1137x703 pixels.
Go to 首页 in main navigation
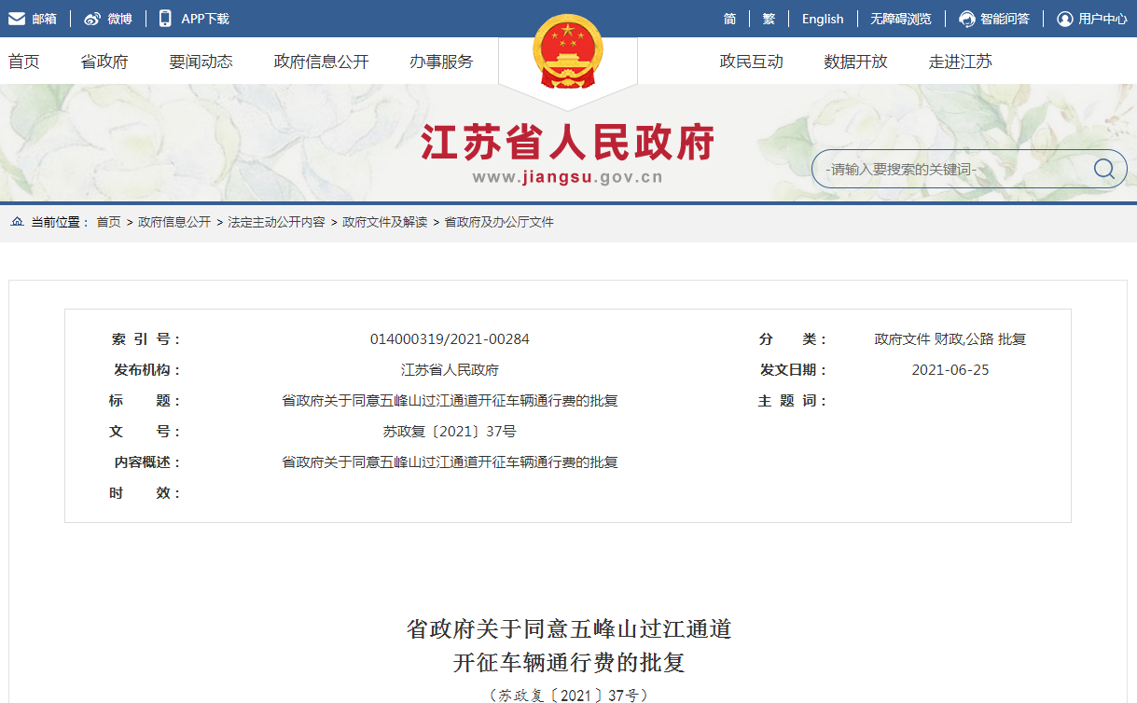point(24,62)
